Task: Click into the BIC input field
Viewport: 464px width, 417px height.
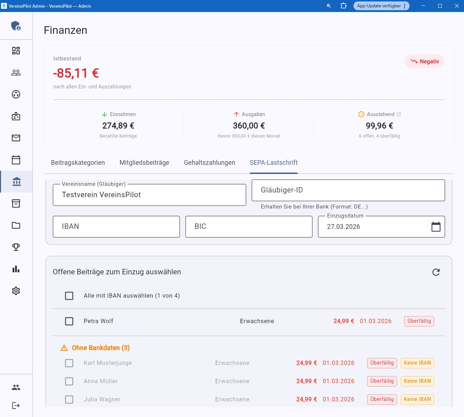Action: coord(249,226)
